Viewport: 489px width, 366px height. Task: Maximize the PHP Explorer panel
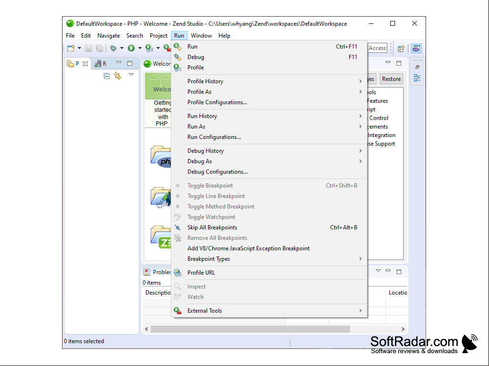tap(130, 63)
